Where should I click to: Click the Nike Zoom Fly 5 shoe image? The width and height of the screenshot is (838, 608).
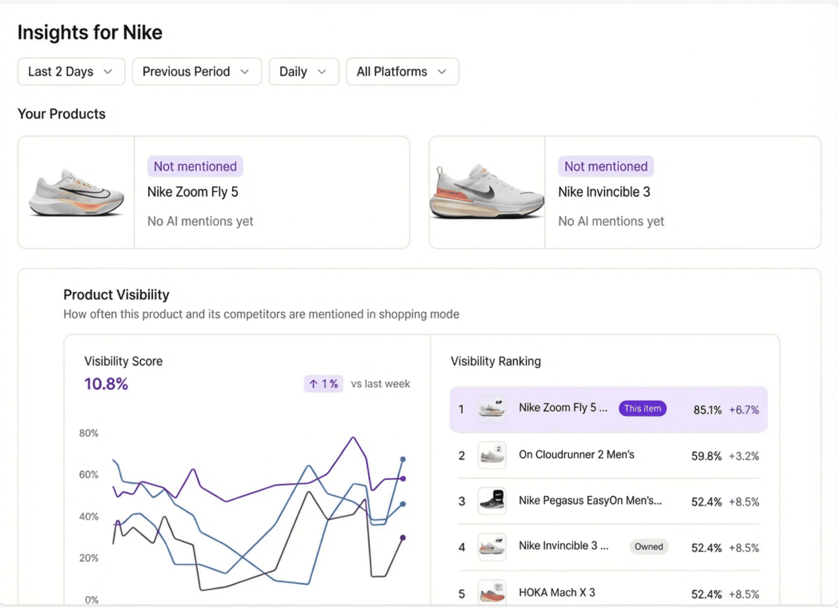pyautogui.click(x=76, y=193)
